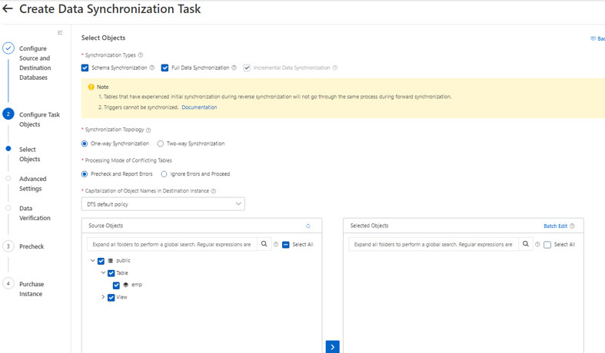Viewport: 605px width, 353px height.
Task: Uncheck the Schema Synchronization checkbox
Action: (x=85, y=68)
